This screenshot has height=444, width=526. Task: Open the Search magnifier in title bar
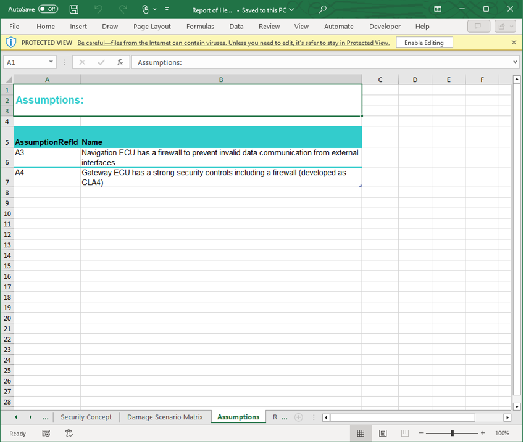(x=323, y=9)
